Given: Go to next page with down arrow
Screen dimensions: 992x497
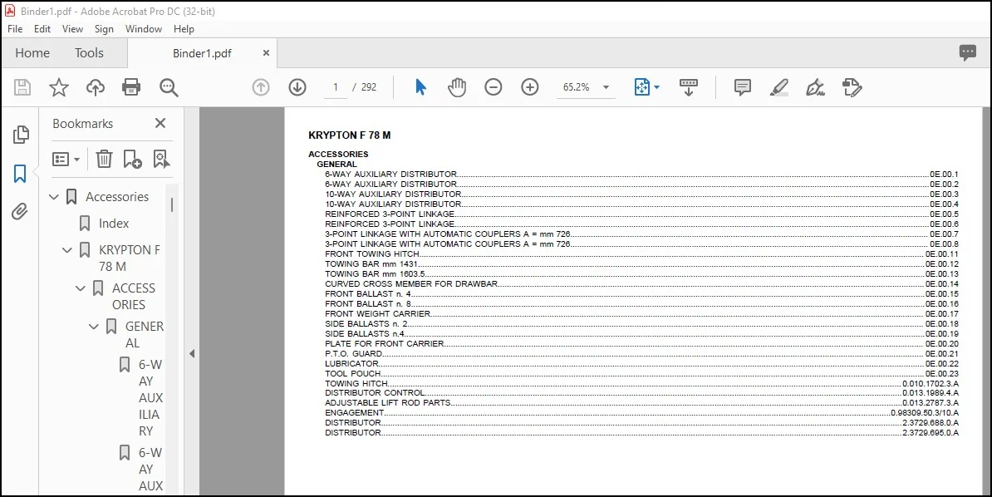Looking at the screenshot, I should 297,87.
